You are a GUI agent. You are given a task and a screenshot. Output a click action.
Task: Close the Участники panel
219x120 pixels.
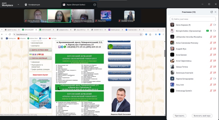tap(215, 12)
